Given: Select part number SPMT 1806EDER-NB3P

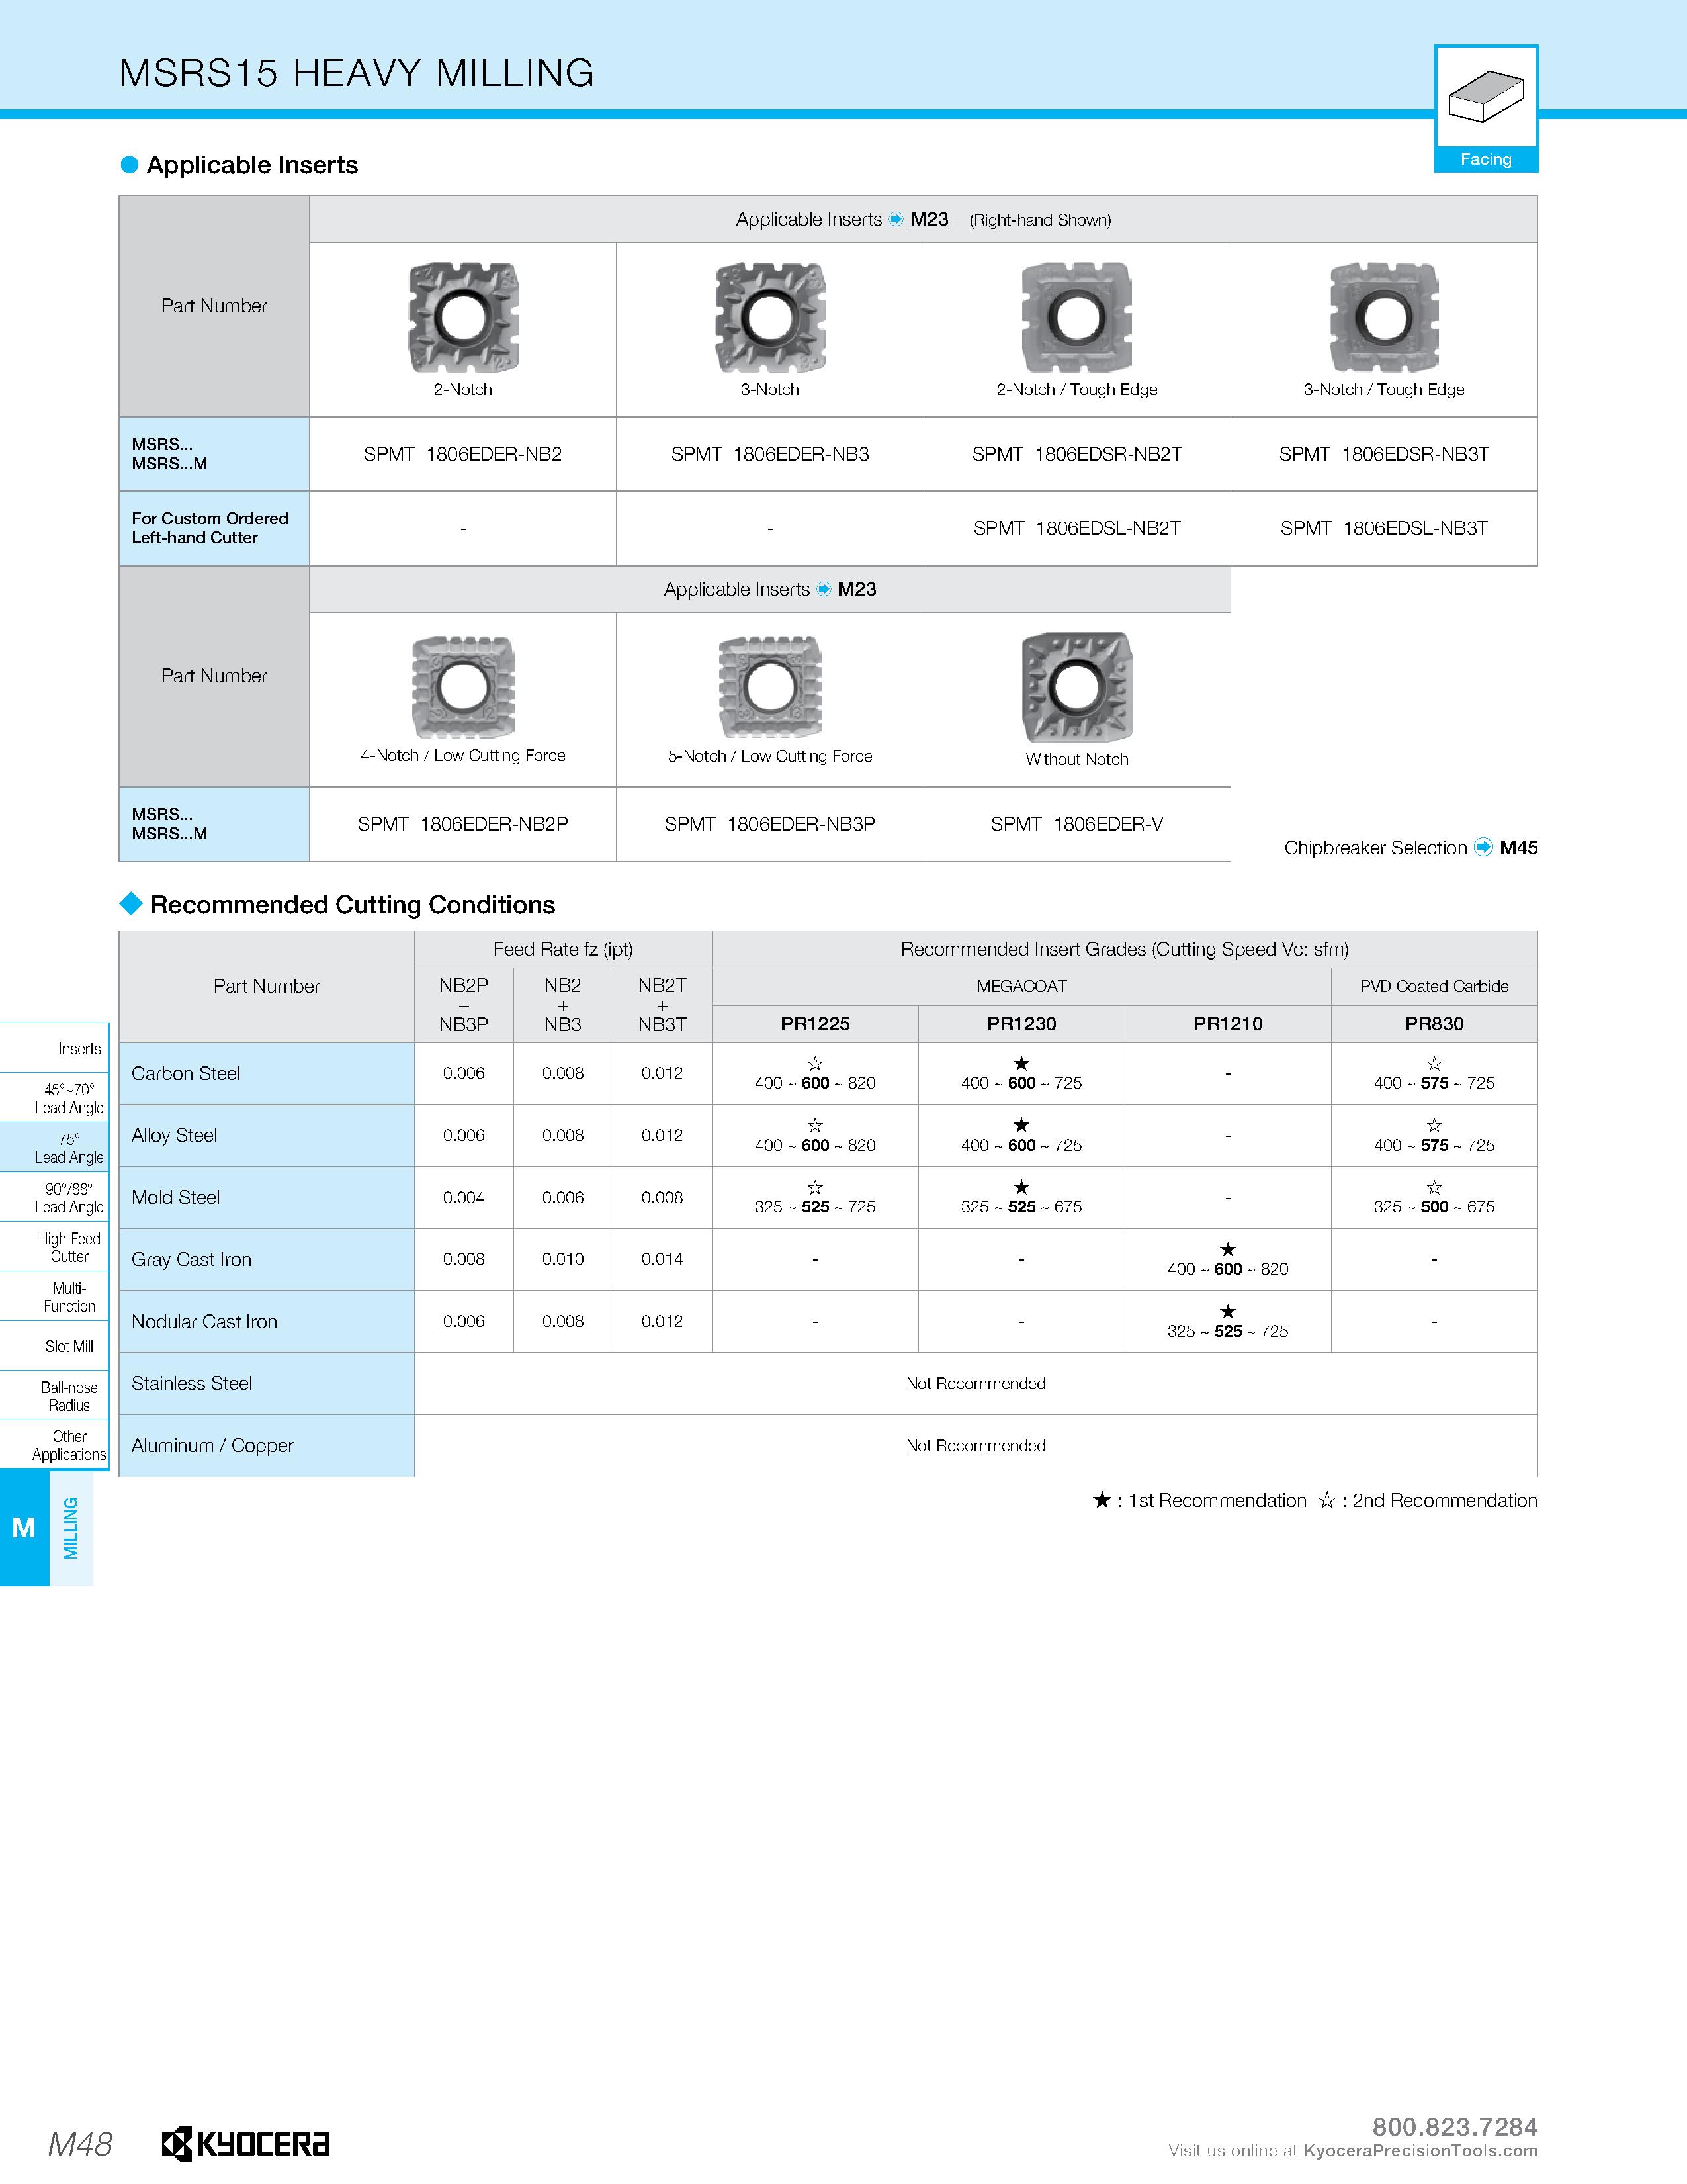Looking at the screenshot, I should pyautogui.click(x=769, y=824).
